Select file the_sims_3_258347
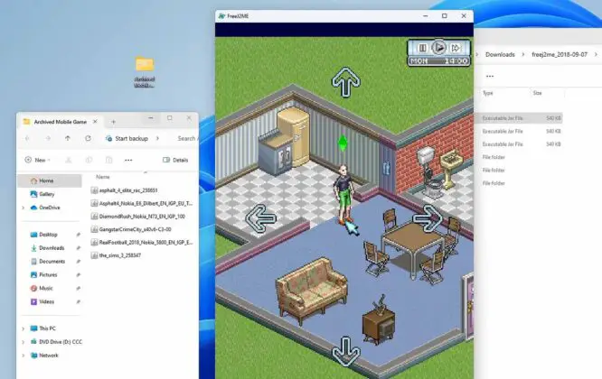The height and width of the screenshot is (379, 602). pos(117,255)
